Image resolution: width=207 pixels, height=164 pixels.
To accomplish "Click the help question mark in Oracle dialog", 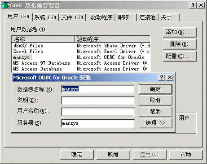I will (162, 77).
